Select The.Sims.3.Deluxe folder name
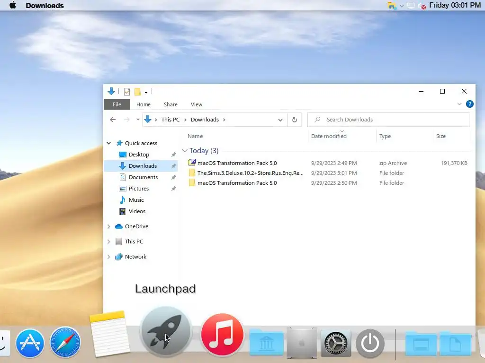Screen dimensions: 485x363 tap(250, 173)
